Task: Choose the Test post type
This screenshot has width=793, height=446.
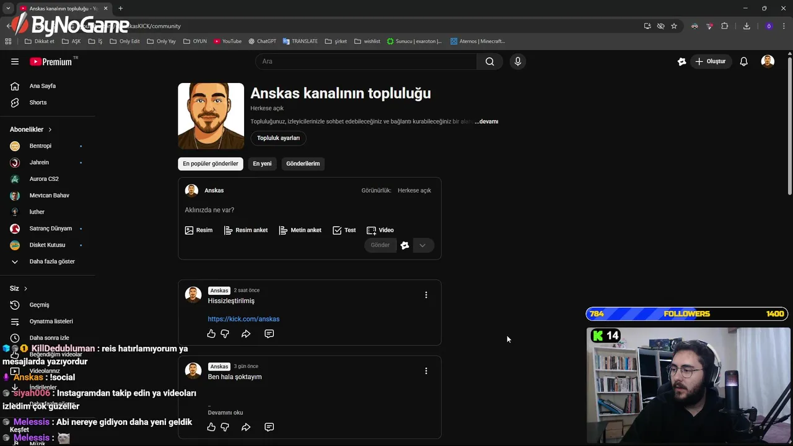Action: (344, 230)
